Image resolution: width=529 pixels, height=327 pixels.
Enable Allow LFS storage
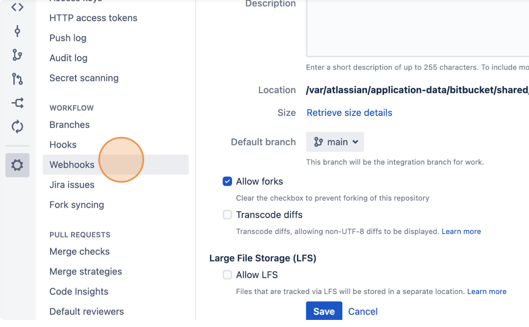click(227, 274)
